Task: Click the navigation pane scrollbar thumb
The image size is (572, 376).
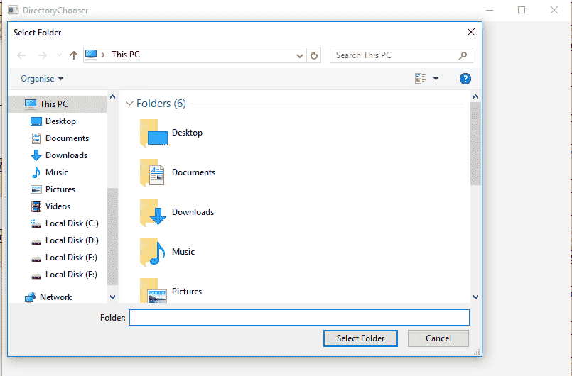Action: (113, 237)
